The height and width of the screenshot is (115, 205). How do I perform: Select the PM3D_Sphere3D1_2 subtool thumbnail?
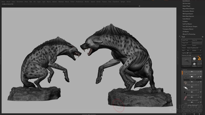(185, 93)
